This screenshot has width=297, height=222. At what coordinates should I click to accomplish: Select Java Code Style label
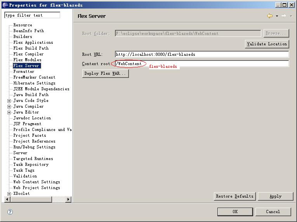click(31, 101)
